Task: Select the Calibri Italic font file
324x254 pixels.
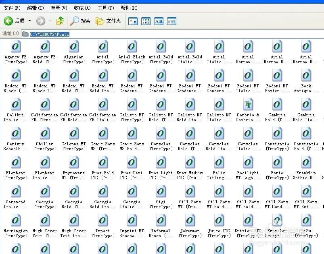Action: (x=15, y=110)
